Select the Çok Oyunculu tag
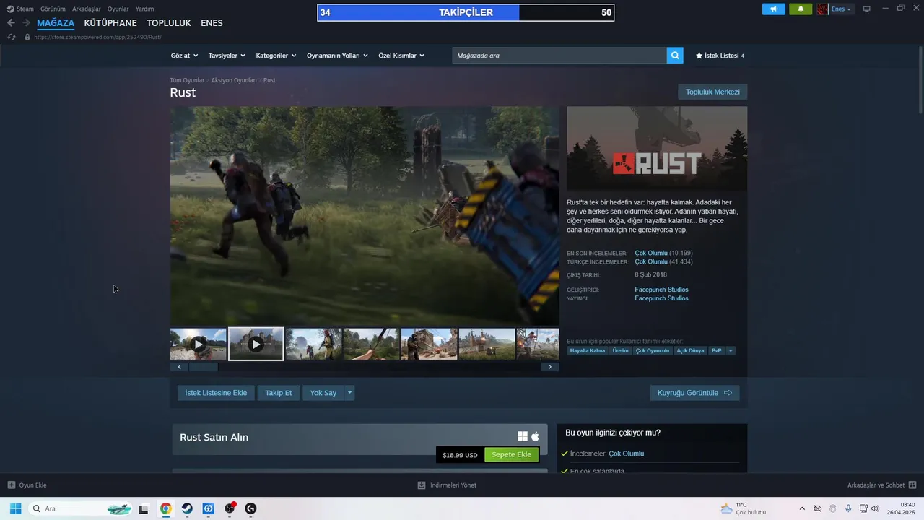Viewport: 924px width, 520px height. click(653, 351)
